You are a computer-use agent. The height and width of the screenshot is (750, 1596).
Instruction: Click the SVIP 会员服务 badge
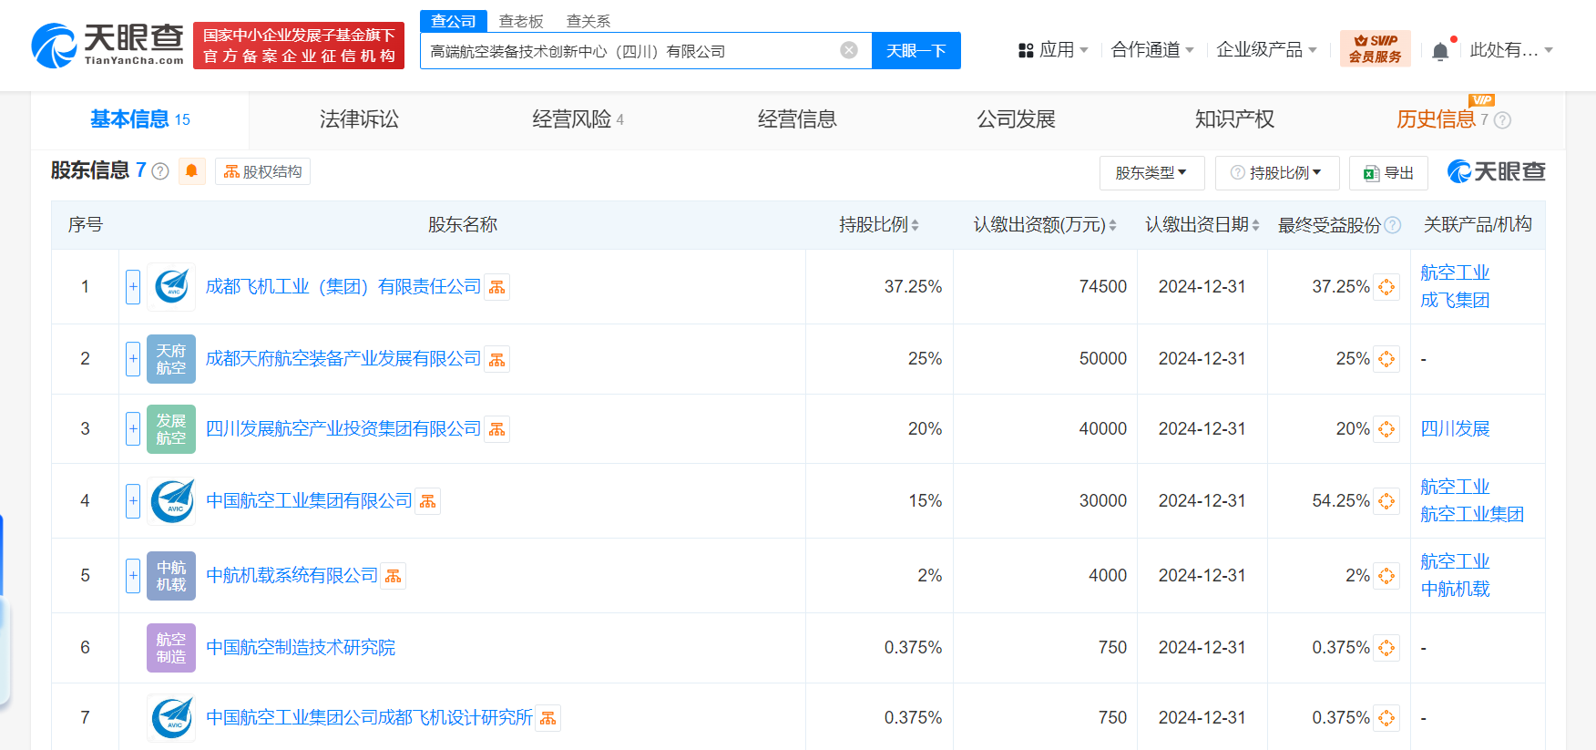pyautogui.click(x=1375, y=49)
